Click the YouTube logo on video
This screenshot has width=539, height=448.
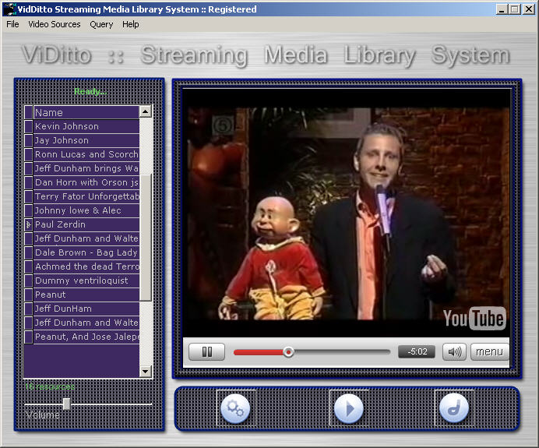474,318
